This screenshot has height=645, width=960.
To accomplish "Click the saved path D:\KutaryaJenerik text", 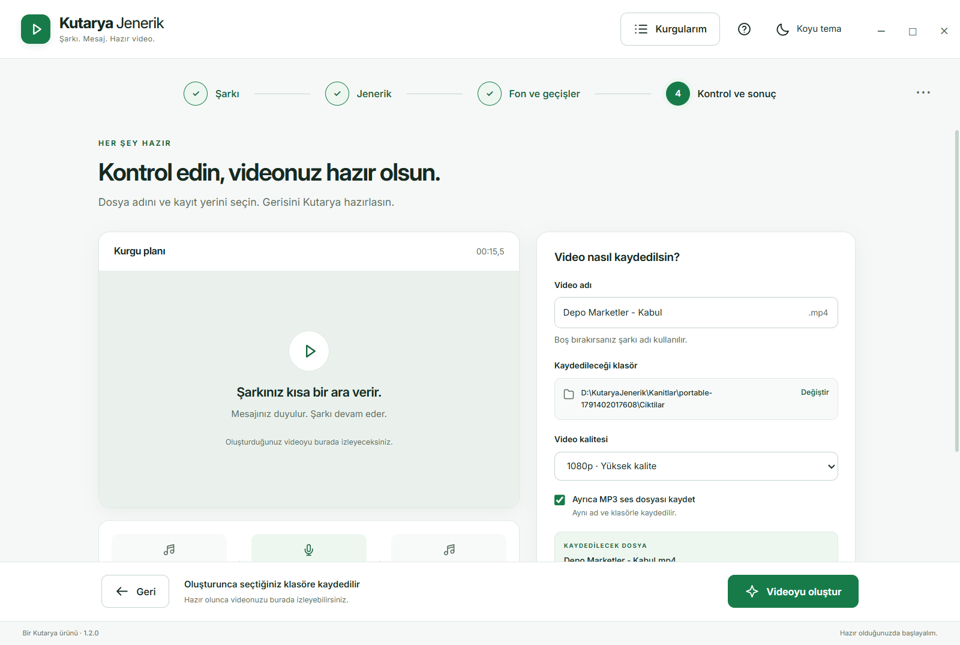I will click(x=646, y=399).
